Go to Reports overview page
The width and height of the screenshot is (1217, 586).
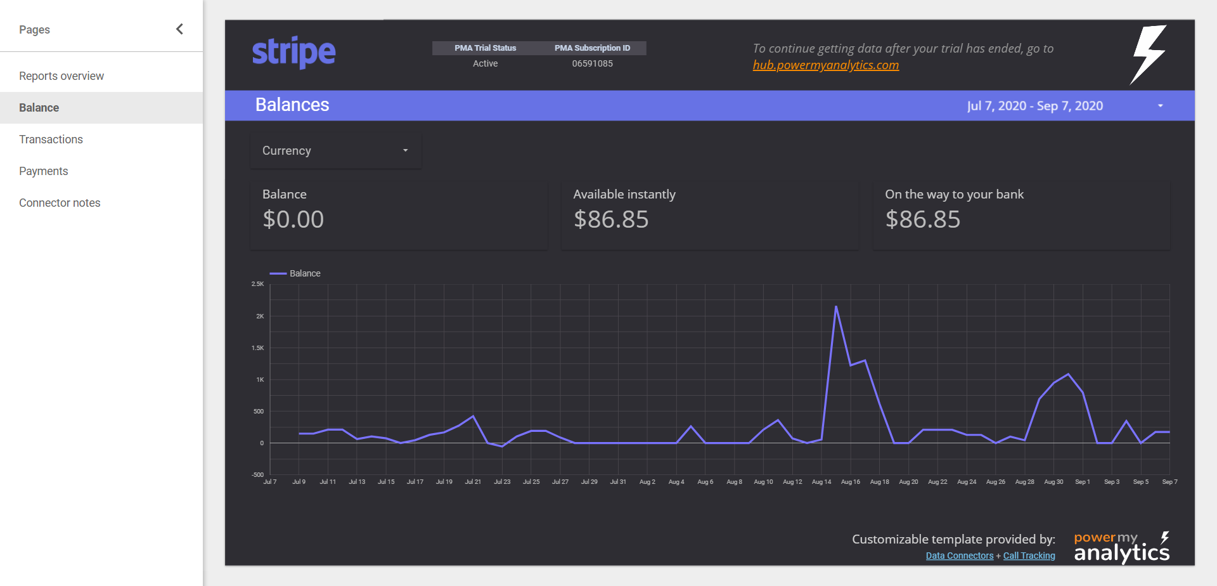click(61, 76)
